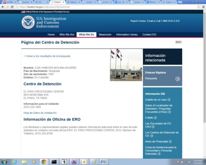This screenshot has height=165, width=206.
Task: Click the URL address bar
Action: click(106, 7)
